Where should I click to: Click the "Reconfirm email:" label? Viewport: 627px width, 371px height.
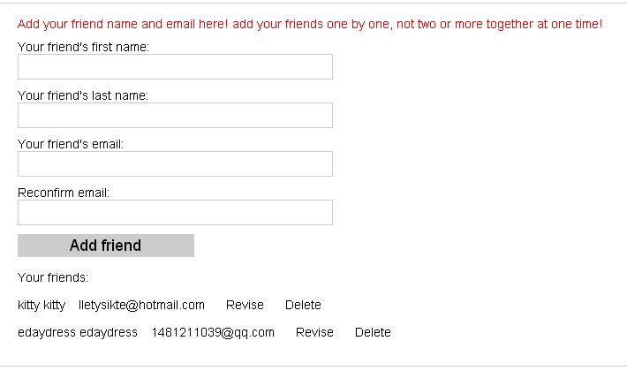point(64,193)
